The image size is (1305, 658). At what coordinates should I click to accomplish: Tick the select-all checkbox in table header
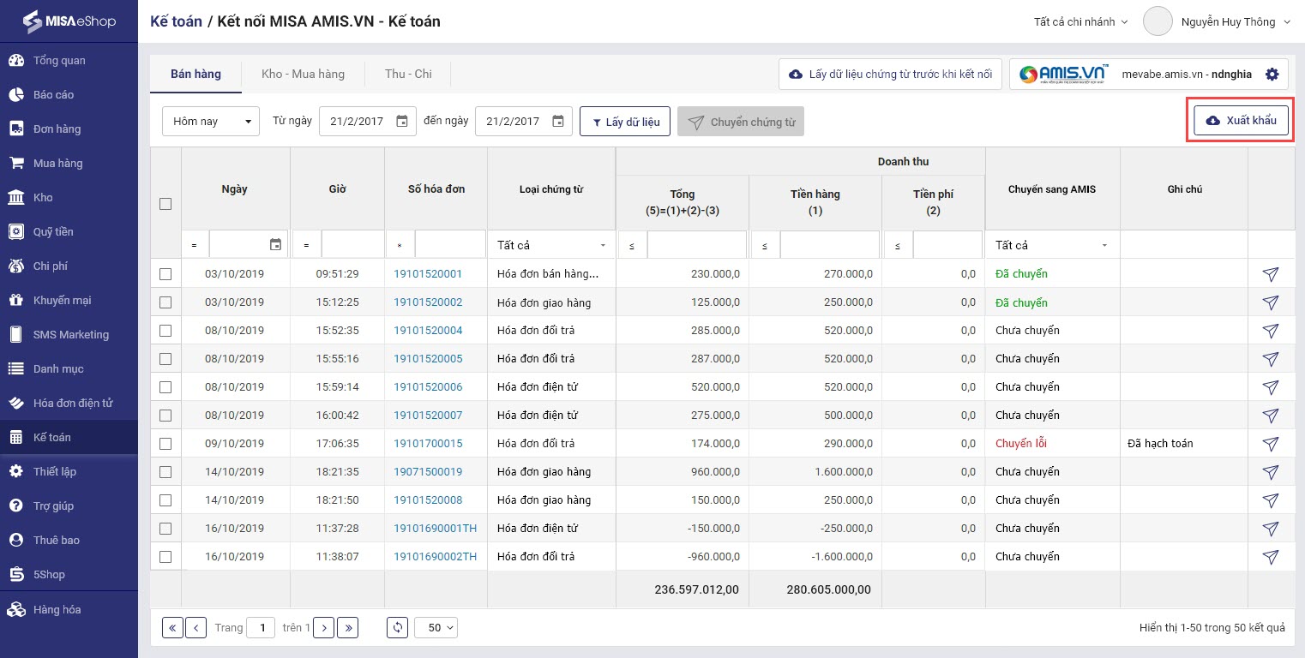tap(165, 204)
